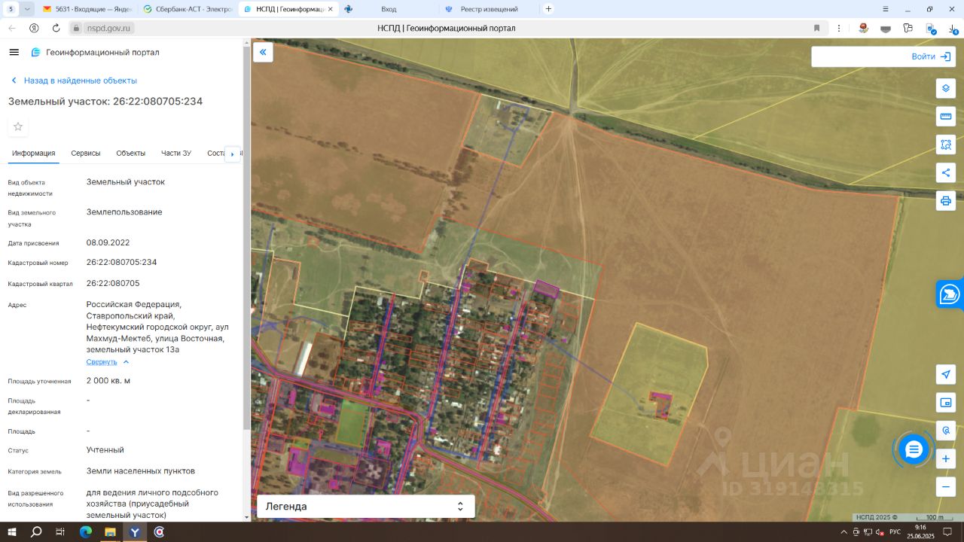Viewport: 964px width, 542px height.
Task: Reload the browser page
Action: 56,28
